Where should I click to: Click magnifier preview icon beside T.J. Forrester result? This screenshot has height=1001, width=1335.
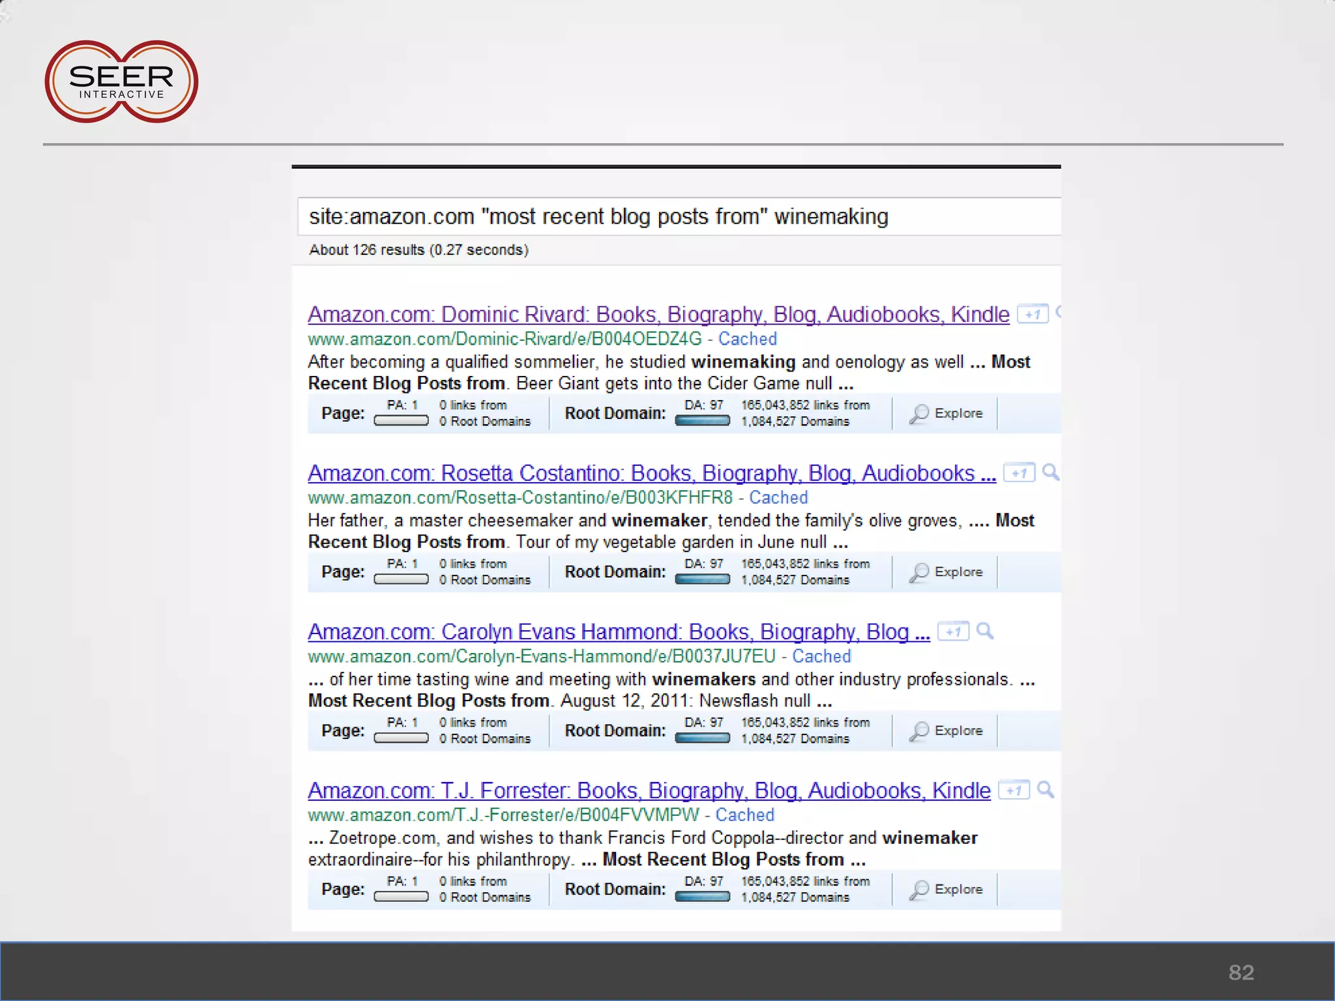pyautogui.click(x=1045, y=790)
